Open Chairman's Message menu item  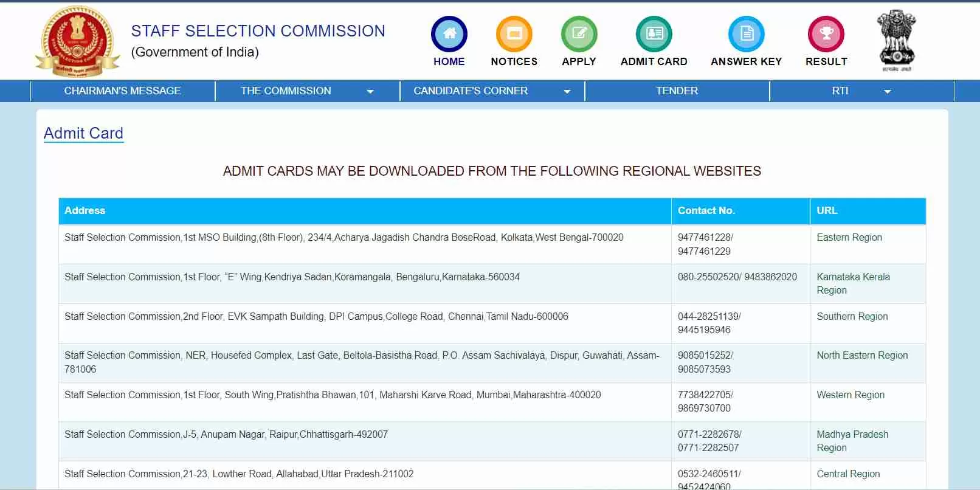click(123, 91)
